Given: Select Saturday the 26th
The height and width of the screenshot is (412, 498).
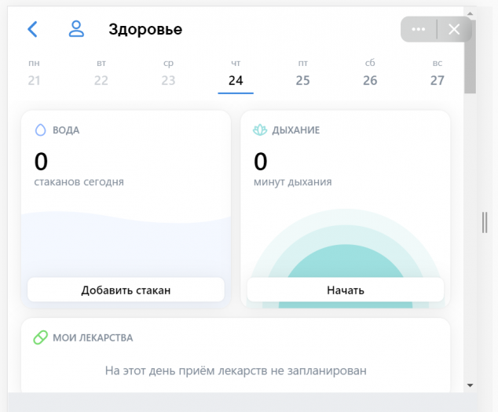Looking at the screenshot, I should click(370, 73).
